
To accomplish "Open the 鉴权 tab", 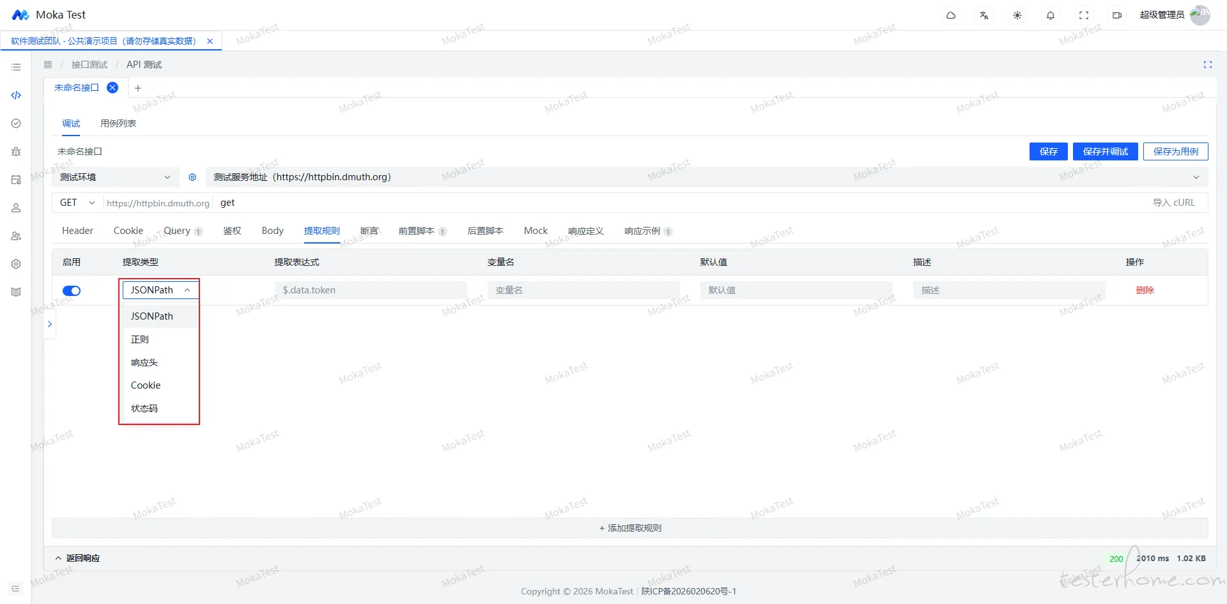I will 232,231.
